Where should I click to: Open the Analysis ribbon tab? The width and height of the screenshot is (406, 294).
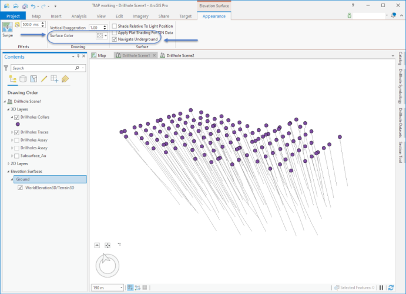79,16
